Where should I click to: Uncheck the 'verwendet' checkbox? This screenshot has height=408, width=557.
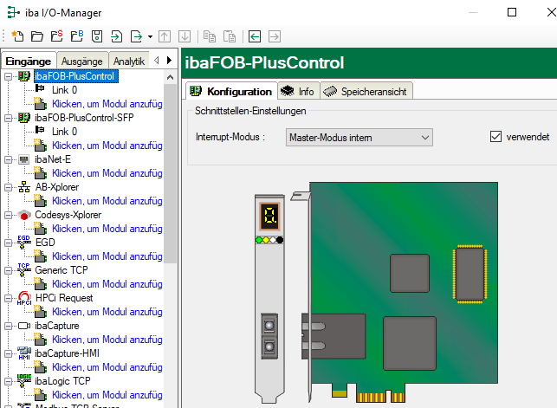point(496,137)
